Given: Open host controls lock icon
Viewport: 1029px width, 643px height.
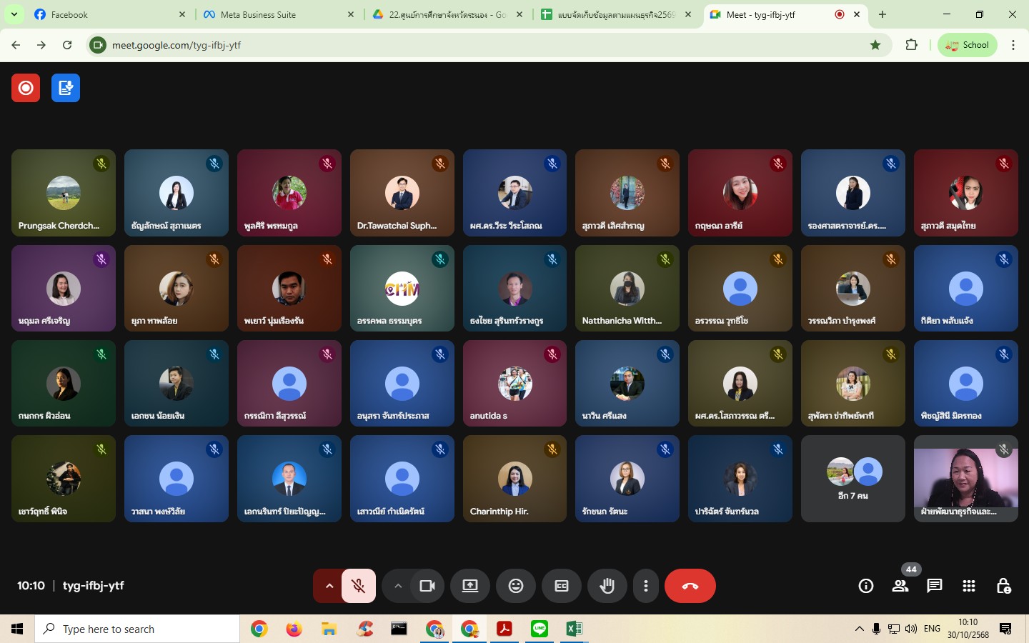Looking at the screenshot, I should [1003, 587].
